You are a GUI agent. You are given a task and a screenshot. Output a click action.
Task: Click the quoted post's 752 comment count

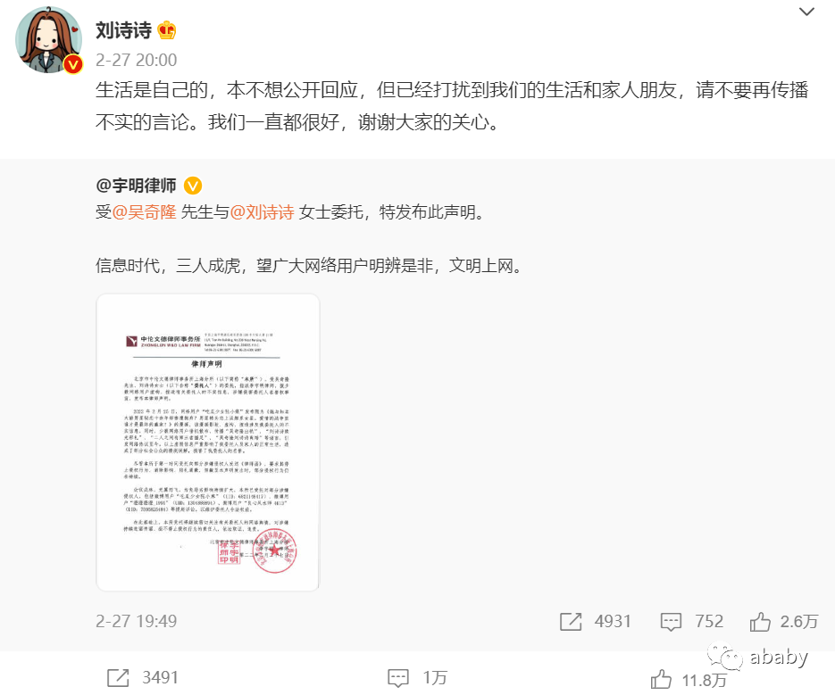(x=709, y=621)
